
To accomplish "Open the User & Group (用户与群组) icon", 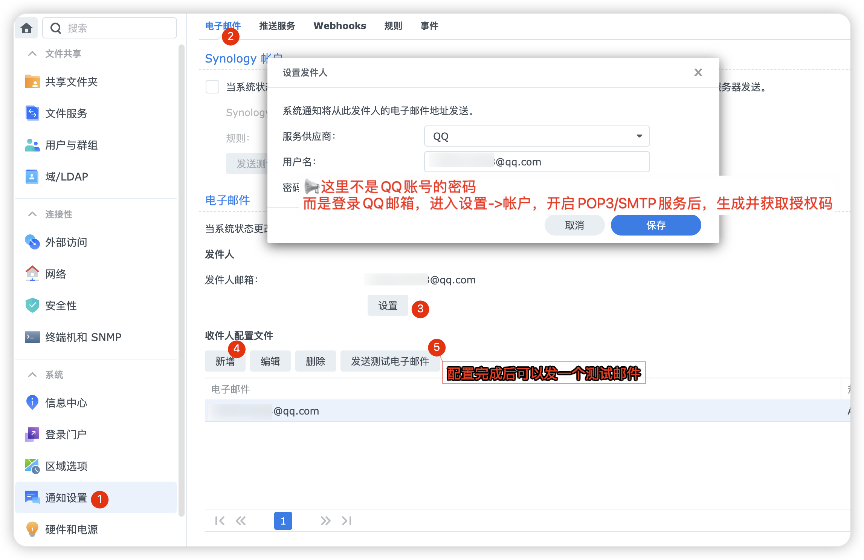I will [x=32, y=145].
